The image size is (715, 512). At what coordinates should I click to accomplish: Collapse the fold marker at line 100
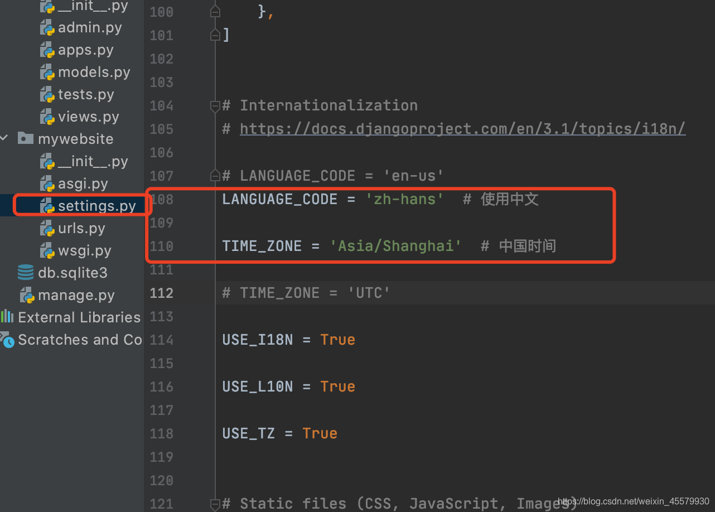tap(215, 12)
